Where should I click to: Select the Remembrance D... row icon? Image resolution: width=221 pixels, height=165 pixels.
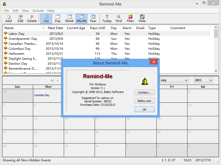tap(6, 68)
